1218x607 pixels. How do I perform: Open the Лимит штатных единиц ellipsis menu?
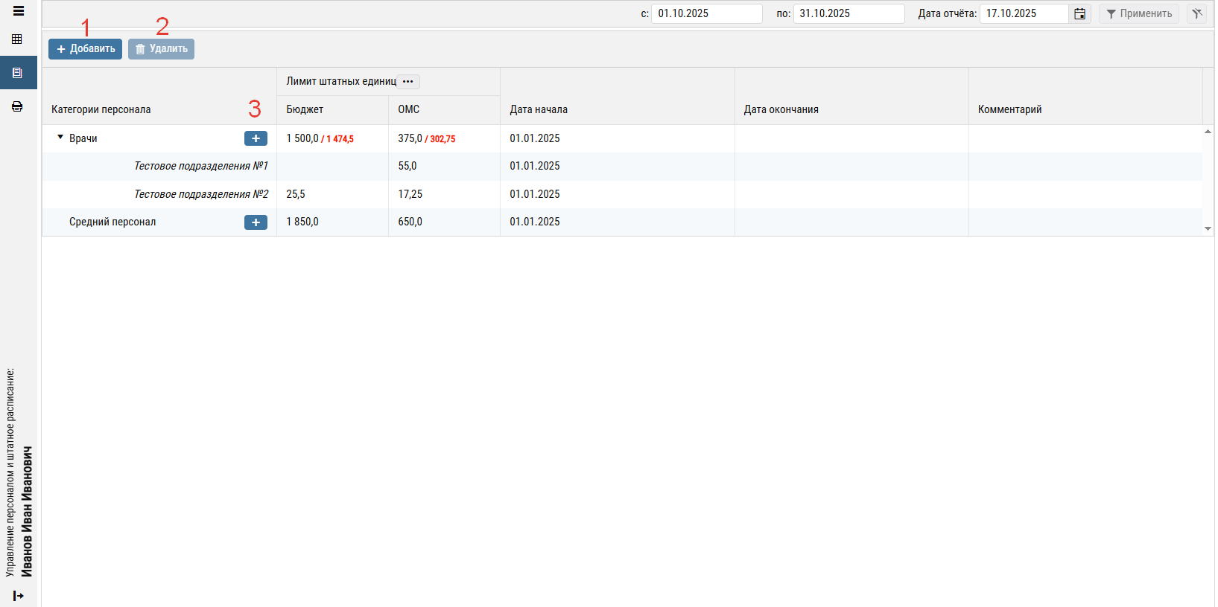click(x=407, y=82)
